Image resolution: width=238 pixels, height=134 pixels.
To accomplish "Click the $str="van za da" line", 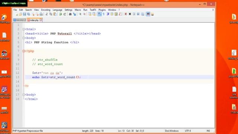I will [x=47, y=73].
